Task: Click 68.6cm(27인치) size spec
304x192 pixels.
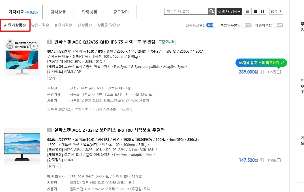Action: pyautogui.click(x=59, y=139)
